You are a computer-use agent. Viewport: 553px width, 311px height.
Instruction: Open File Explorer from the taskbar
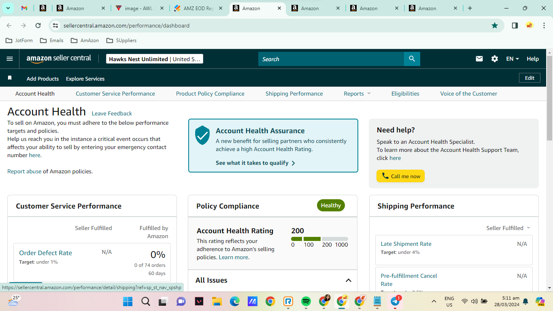(217, 301)
